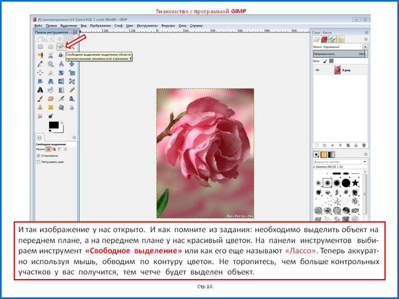Select the Pencil tool
This screenshot has height=299, width=399.
[x=72, y=90]
